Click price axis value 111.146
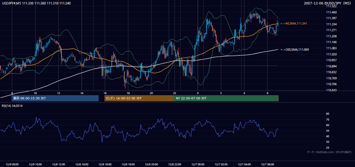The width and height of the screenshot is (355, 167). [x=331, y=42]
